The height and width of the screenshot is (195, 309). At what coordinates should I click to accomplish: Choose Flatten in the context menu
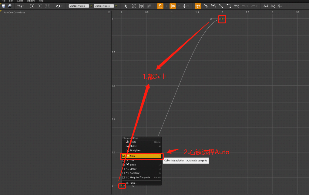142,146
